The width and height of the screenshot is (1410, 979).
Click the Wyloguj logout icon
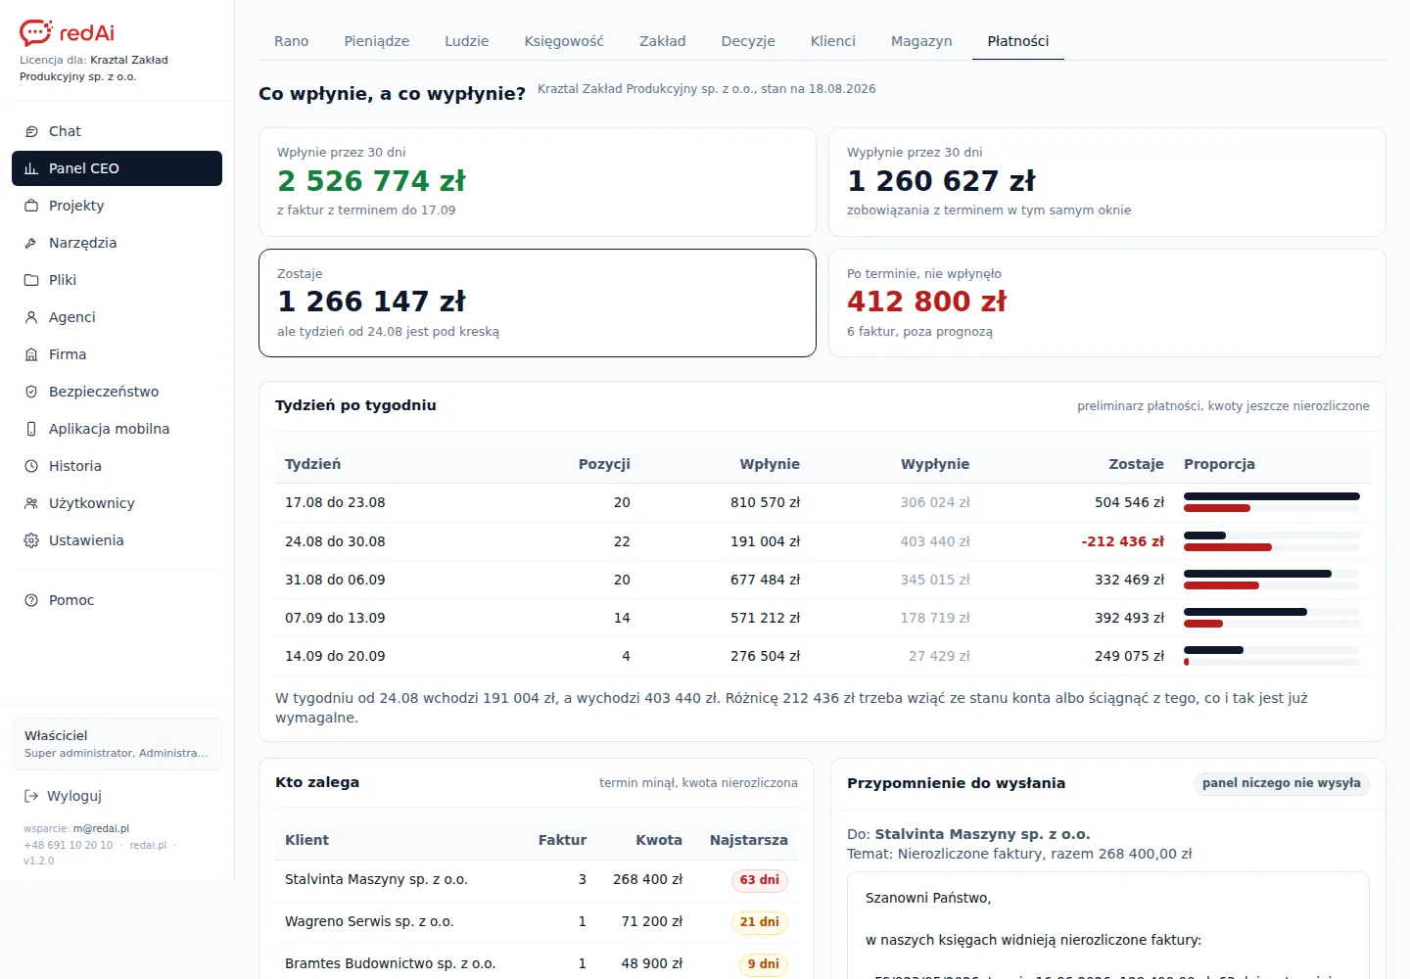tap(31, 796)
